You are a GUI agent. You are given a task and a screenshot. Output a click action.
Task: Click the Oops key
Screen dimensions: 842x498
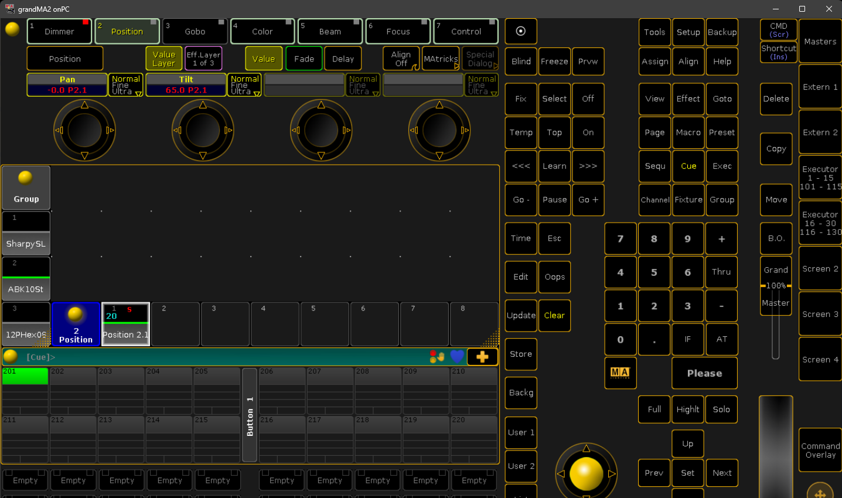554,277
